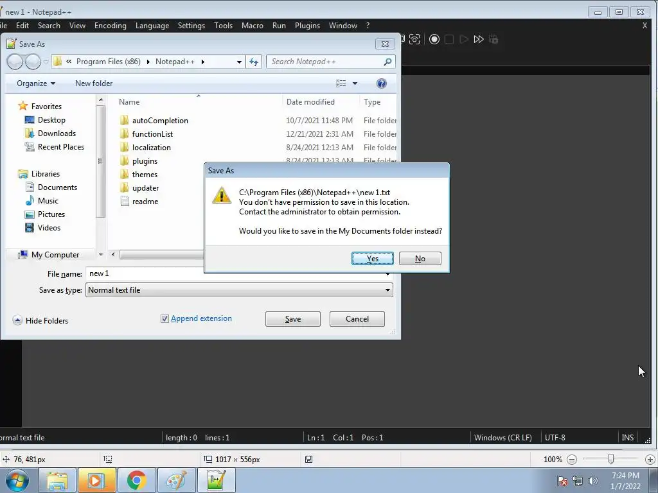658x493 pixels.
Task: Open the Windows Start orb
Action: pos(17,480)
